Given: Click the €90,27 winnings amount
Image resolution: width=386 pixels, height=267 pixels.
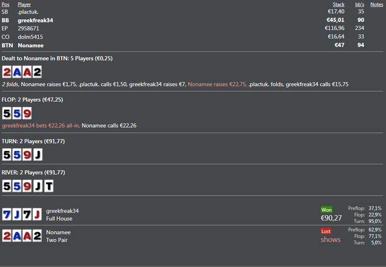Looking at the screenshot, I should (331, 218).
